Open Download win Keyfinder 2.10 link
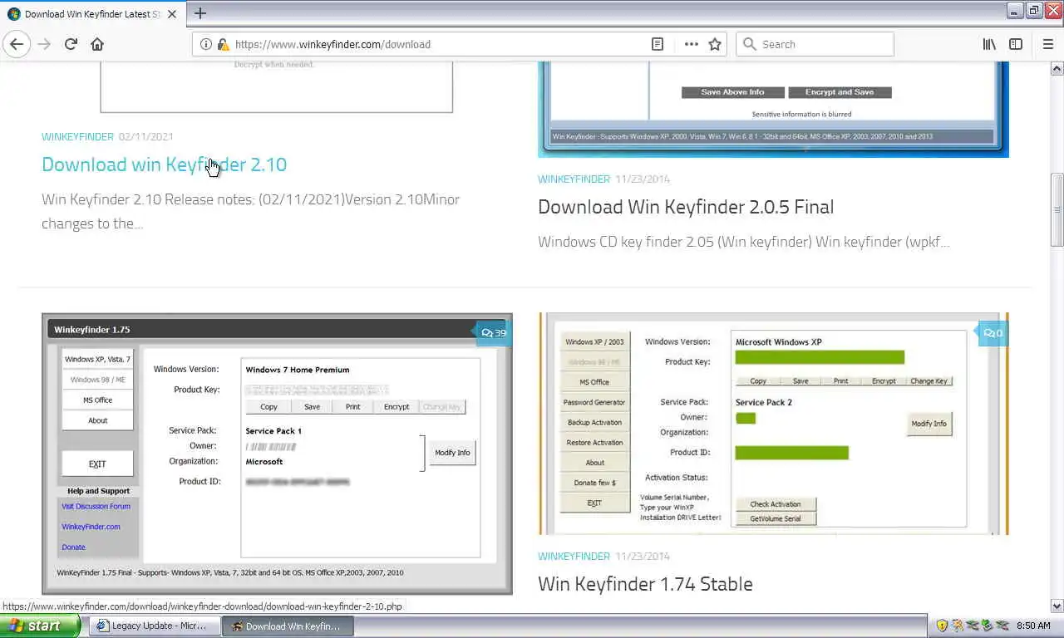 click(x=164, y=164)
